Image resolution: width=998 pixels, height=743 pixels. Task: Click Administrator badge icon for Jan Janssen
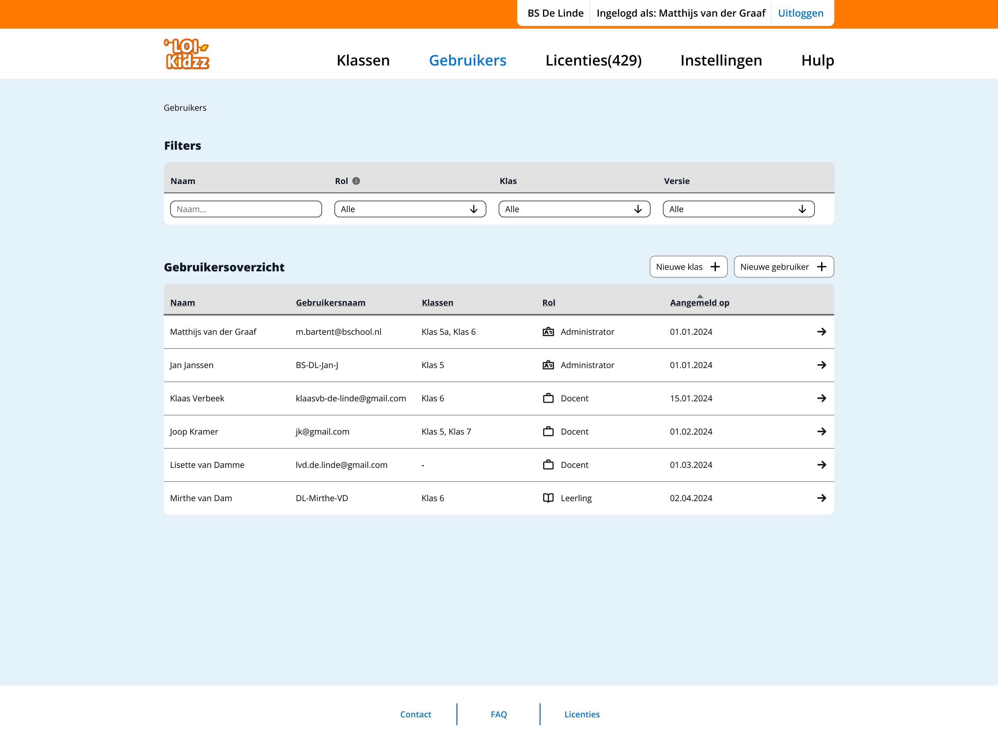pyautogui.click(x=548, y=365)
